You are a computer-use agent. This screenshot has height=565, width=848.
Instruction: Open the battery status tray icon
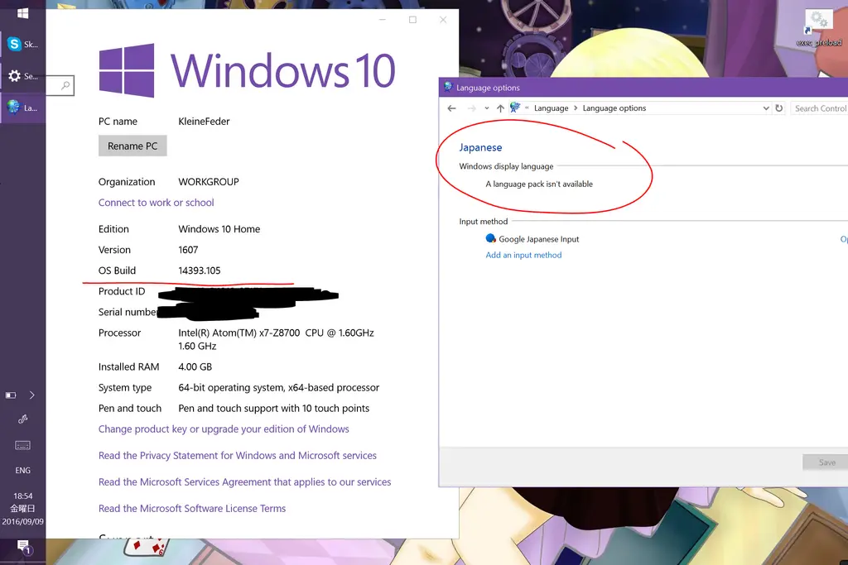(11, 395)
